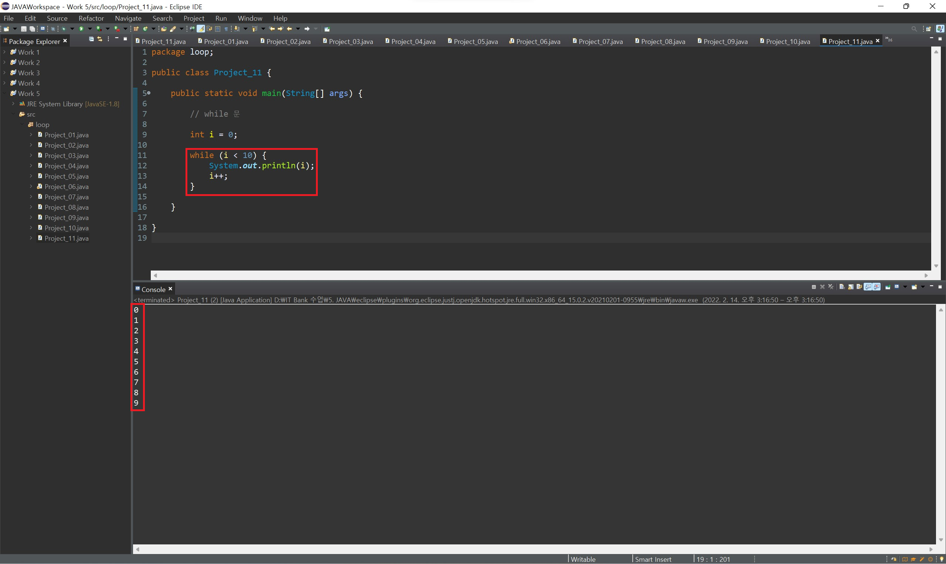Viewport: 946px width, 564px height.
Task: Expand JRE System Library node
Action: pyautogui.click(x=13, y=104)
